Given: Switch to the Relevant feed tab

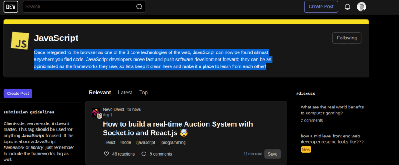Looking at the screenshot, I should pyautogui.click(x=100, y=93).
